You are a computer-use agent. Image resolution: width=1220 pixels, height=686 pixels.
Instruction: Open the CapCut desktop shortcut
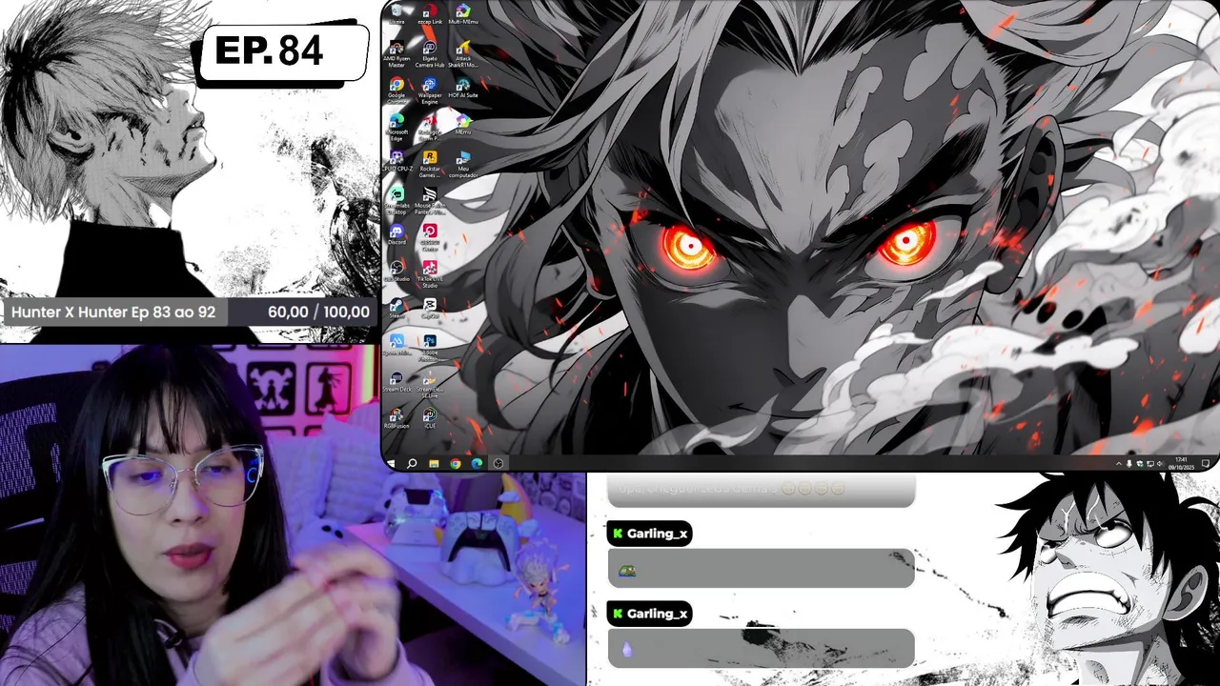pyautogui.click(x=430, y=307)
